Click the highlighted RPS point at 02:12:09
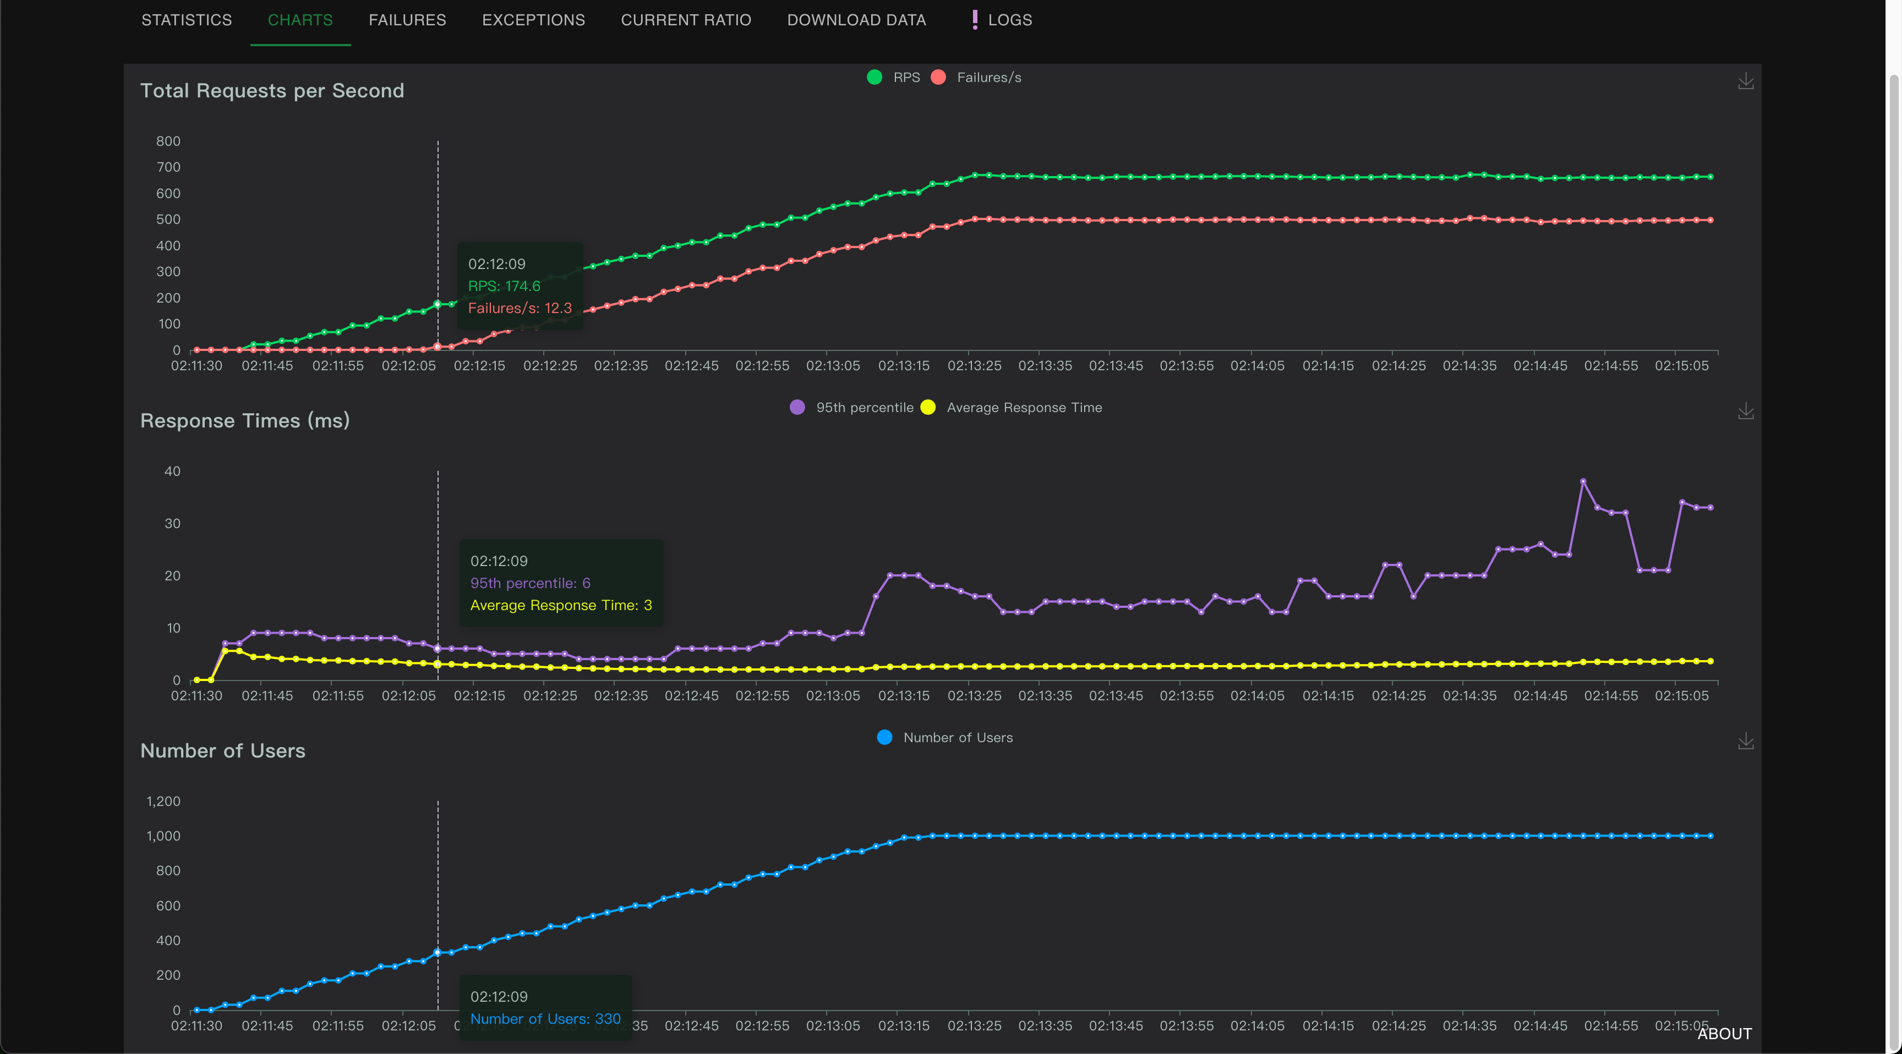The height and width of the screenshot is (1054, 1902). [x=437, y=304]
